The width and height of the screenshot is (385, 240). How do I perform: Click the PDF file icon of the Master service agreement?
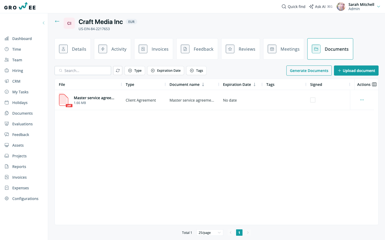click(x=65, y=100)
